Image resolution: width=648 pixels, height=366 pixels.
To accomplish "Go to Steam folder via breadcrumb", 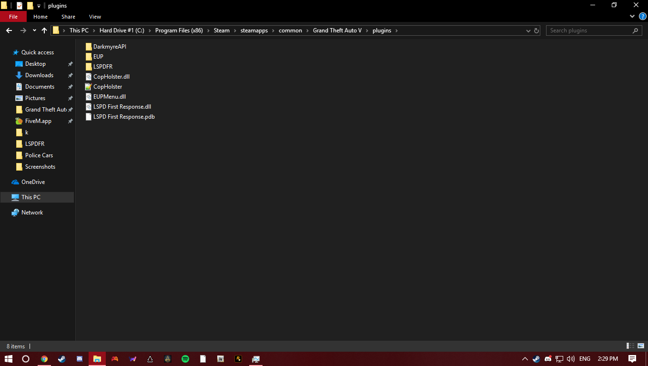I will pos(222,30).
